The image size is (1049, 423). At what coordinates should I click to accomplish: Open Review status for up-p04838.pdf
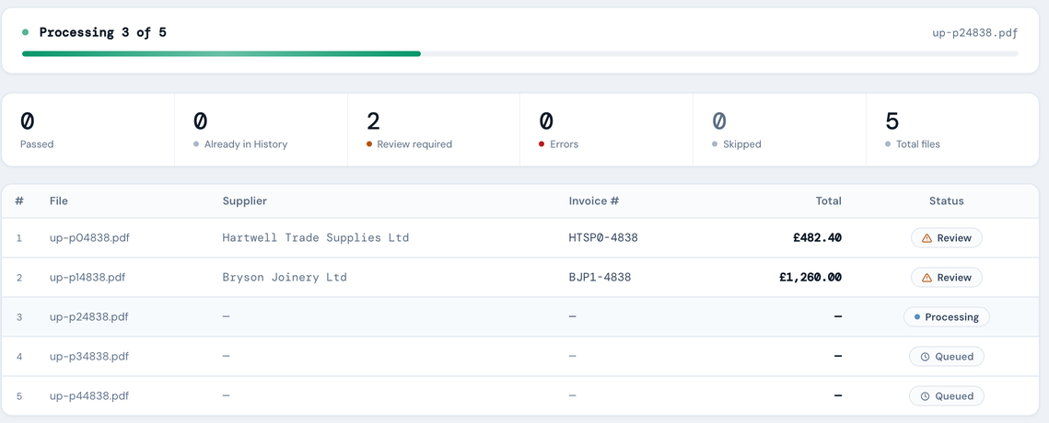(x=947, y=238)
